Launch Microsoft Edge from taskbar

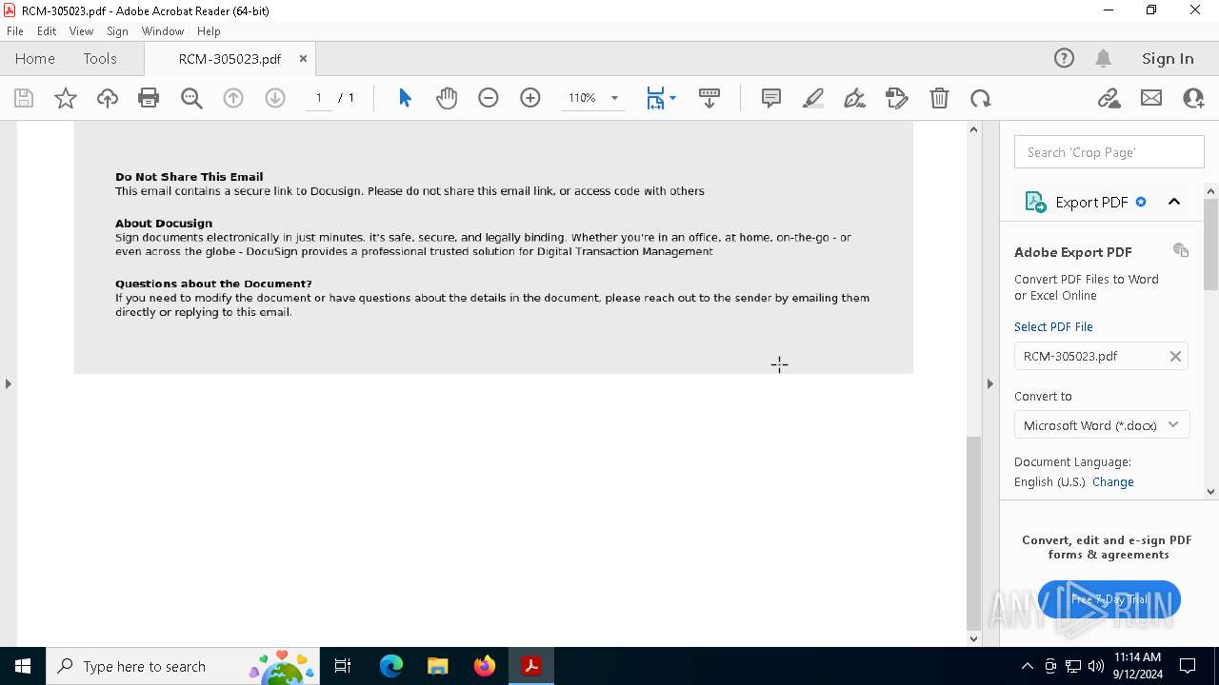tap(391, 666)
